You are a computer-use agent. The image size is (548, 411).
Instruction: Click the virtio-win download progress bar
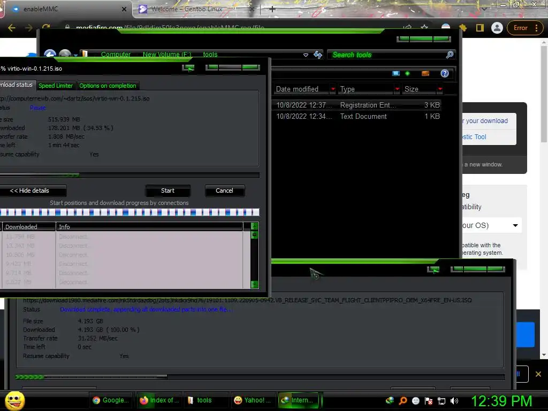point(130,175)
